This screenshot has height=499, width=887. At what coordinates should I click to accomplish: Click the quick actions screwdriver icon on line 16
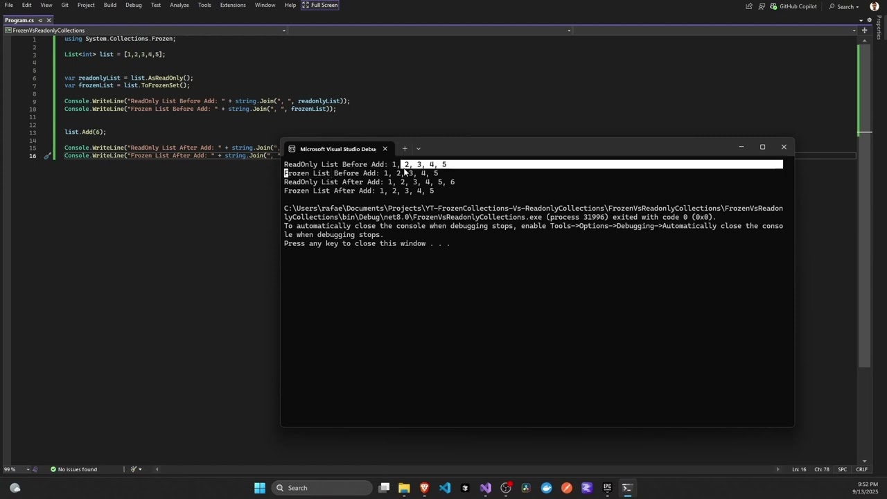(x=47, y=156)
